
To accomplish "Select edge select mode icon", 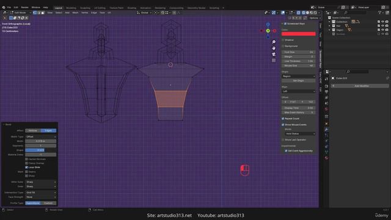I will [x=39, y=13].
